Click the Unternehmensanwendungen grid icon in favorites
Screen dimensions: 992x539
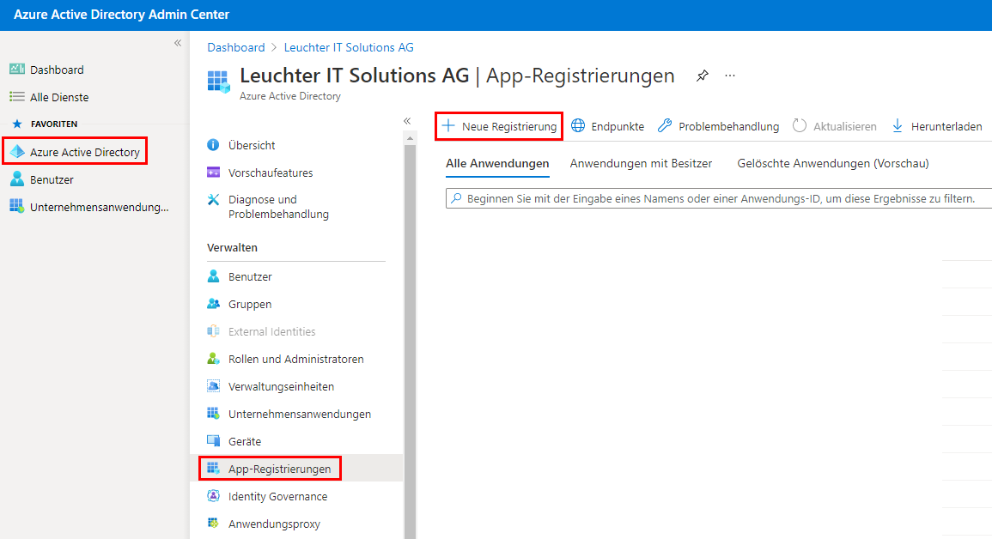tap(17, 207)
